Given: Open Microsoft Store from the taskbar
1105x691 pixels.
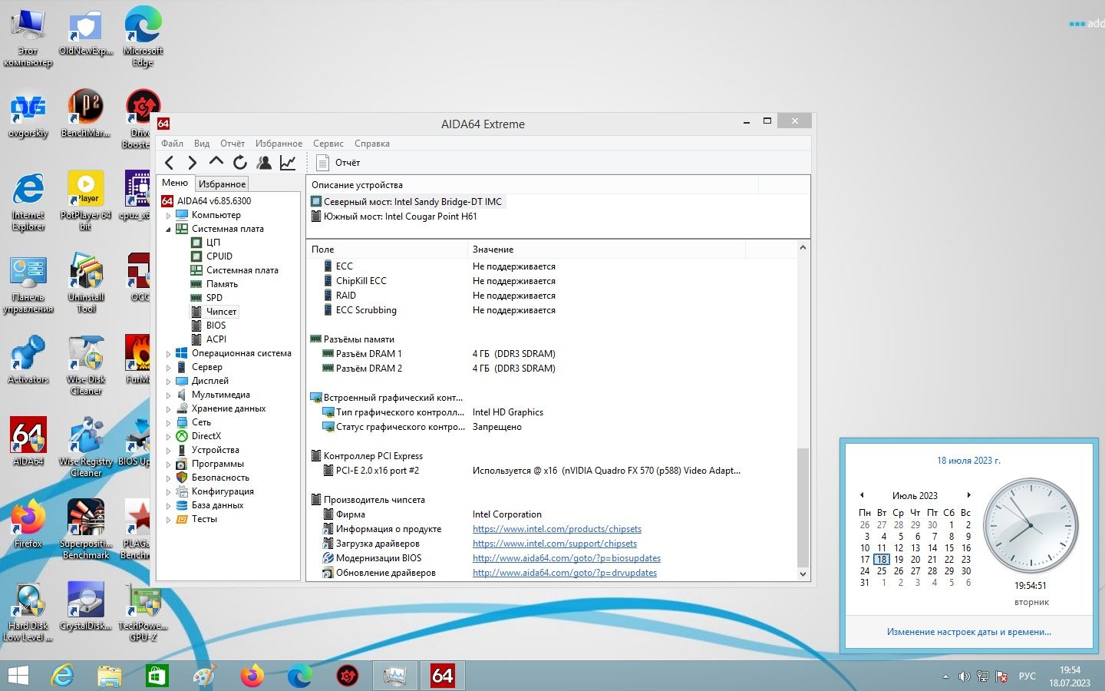Looking at the screenshot, I should coord(157,676).
